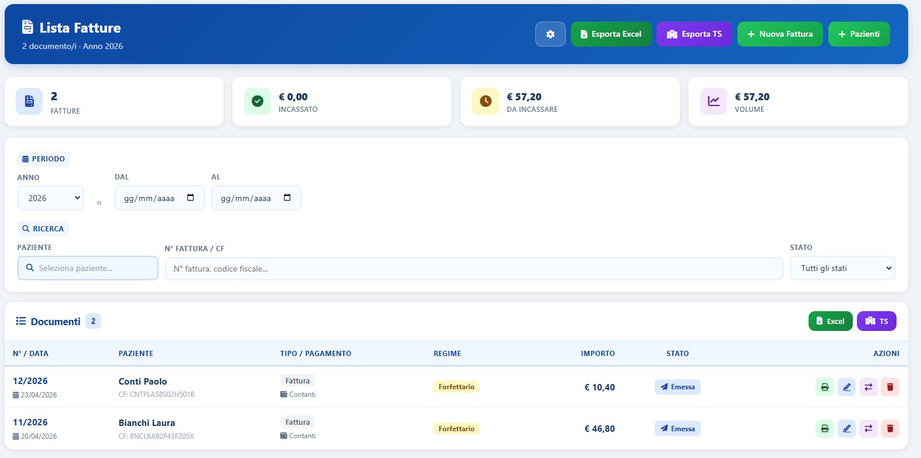The width and height of the screenshot is (921, 458).
Task: Edit invoice 11/2026 with pencil icon
Action: click(846, 428)
